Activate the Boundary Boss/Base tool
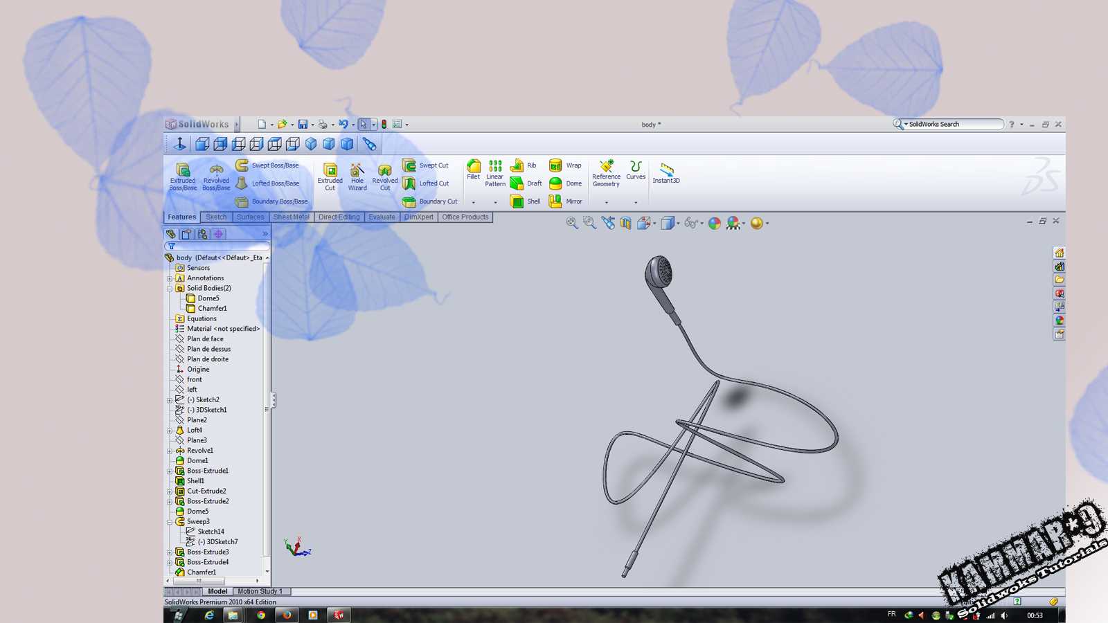The height and width of the screenshot is (623, 1108). click(271, 201)
